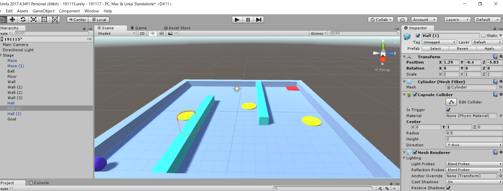This screenshot has height=191, width=503.
Task: Open the Account dropdown
Action: pos(424,20)
